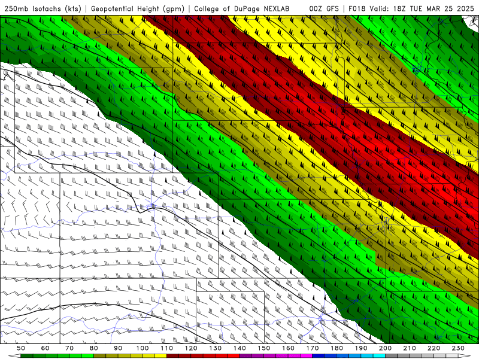
Task: Click the dark gray swatch right of 200
Action: point(392,355)
